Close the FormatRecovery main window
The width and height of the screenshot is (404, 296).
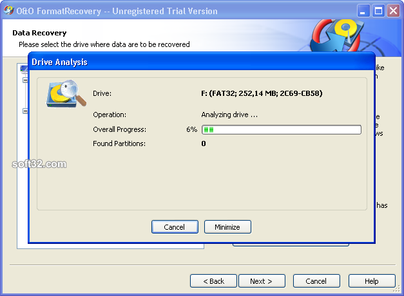click(x=393, y=11)
